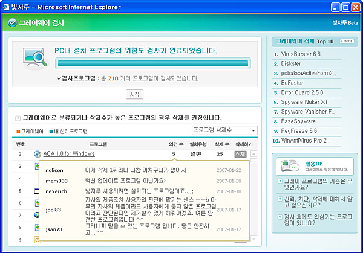Click the 삭제 수 column header
Viewport: 363px width, 253px height.
click(x=222, y=144)
